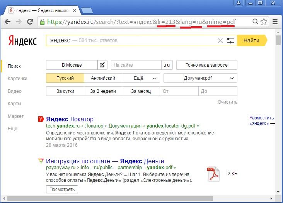Select the Яндекс browser tab
The height and width of the screenshot is (203, 283).
(x=43, y=10)
